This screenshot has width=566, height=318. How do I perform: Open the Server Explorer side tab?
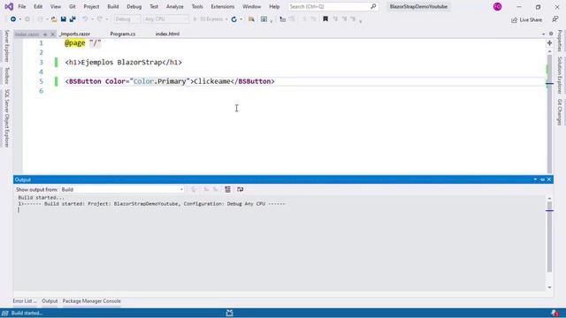point(6,46)
